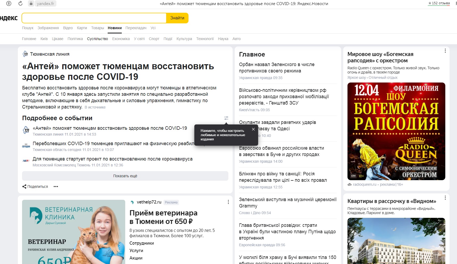
Task: Expand more stories with Показать ещё
Action: [x=125, y=176]
